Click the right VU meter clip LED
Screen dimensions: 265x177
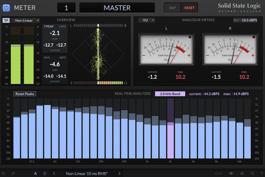(x=254, y=37)
